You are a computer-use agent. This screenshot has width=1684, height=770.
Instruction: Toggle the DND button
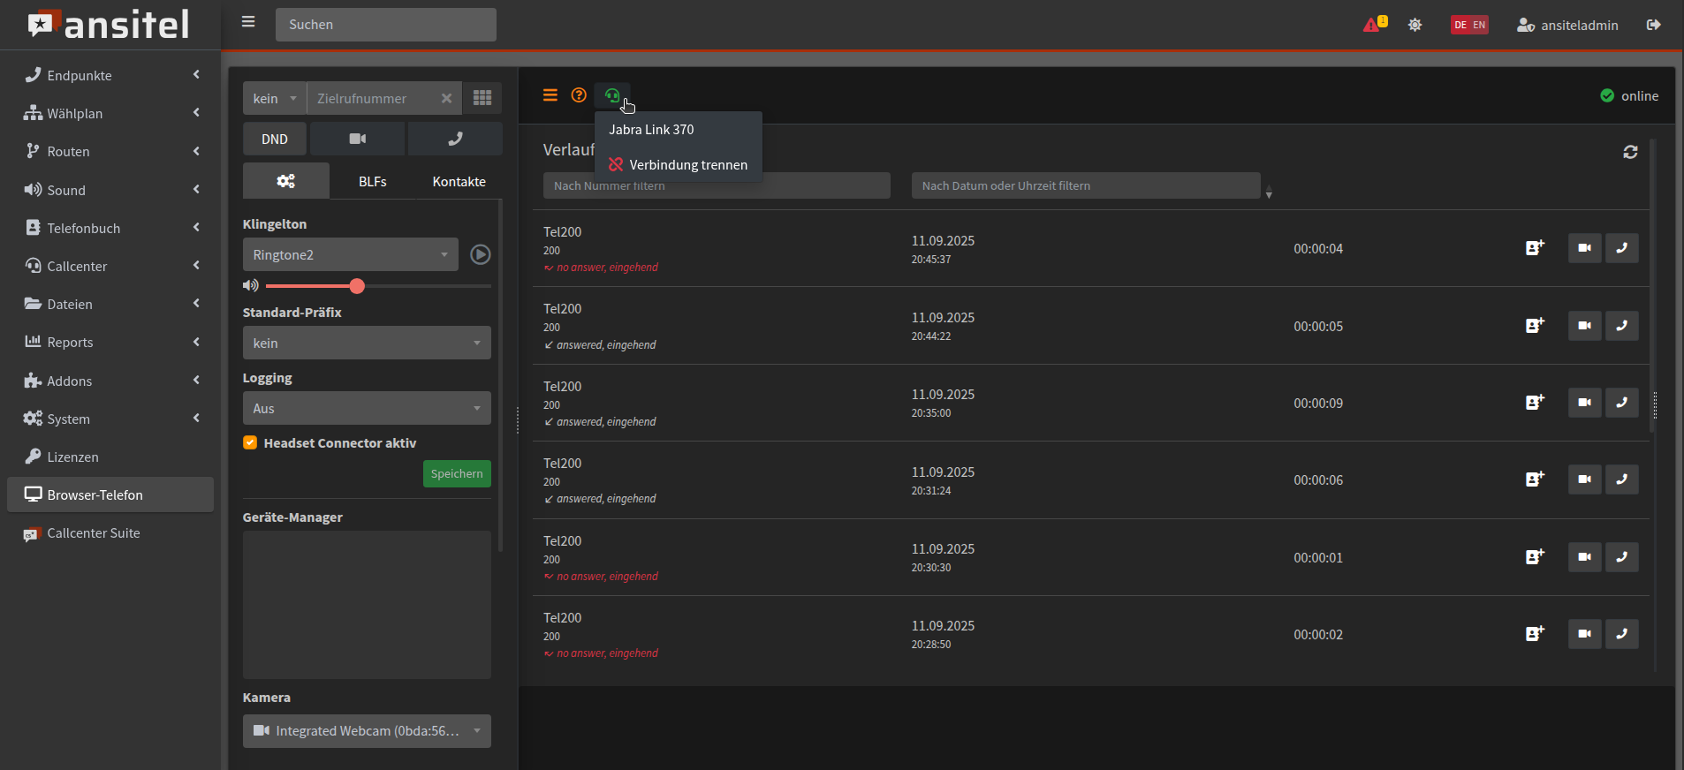coord(275,140)
